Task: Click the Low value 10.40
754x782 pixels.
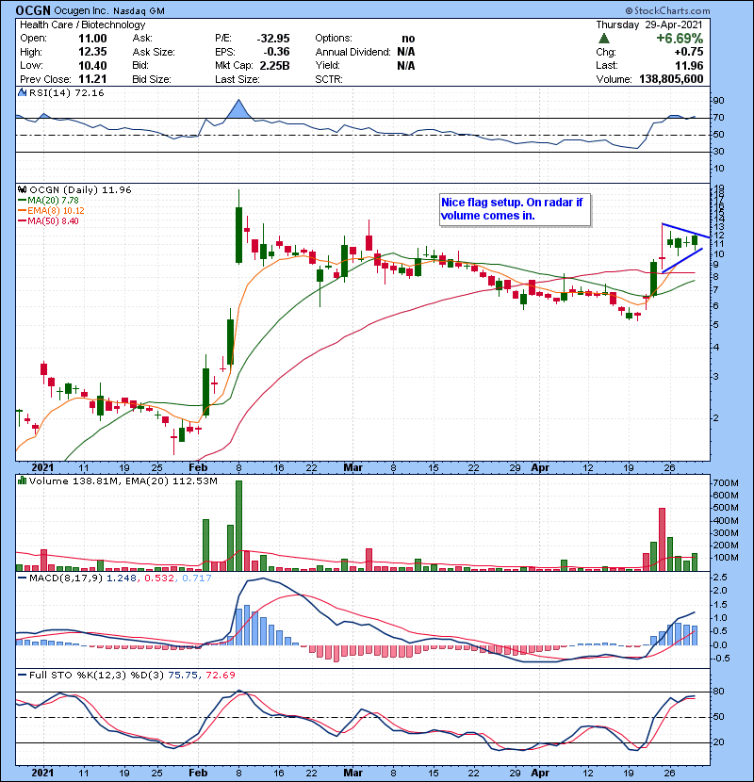Action: [92, 66]
